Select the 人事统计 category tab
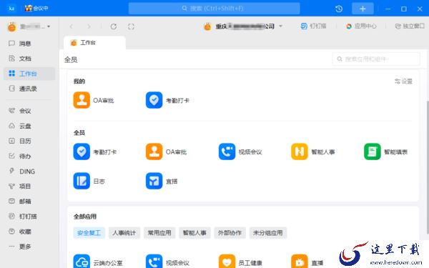The height and width of the screenshot is (268, 429). (124, 233)
